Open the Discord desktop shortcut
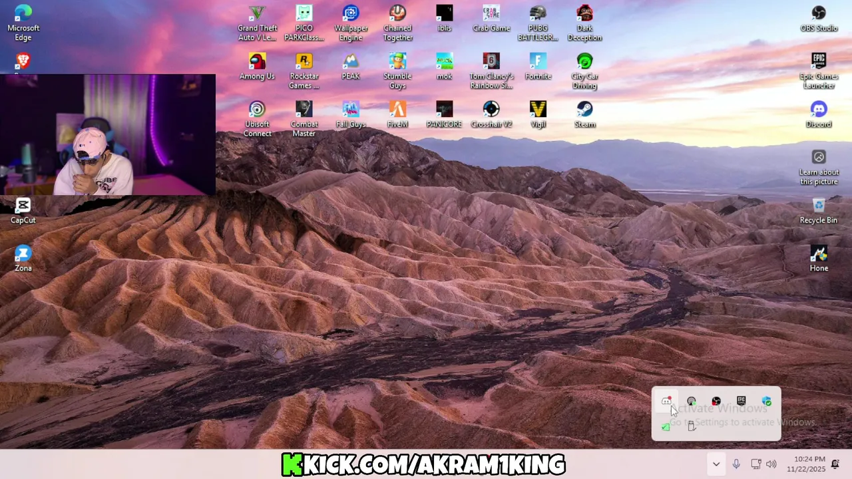This screenshot has width=852, height=479. tap(819, 114)
